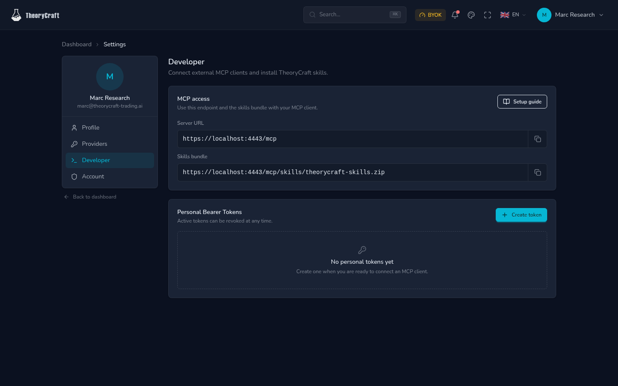Click 'No personal tokens yet' text

tap(362, 262)
